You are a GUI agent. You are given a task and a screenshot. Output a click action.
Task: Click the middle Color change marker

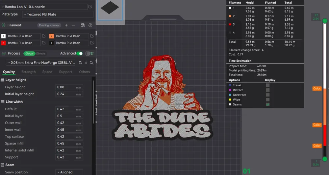[317, 125]
